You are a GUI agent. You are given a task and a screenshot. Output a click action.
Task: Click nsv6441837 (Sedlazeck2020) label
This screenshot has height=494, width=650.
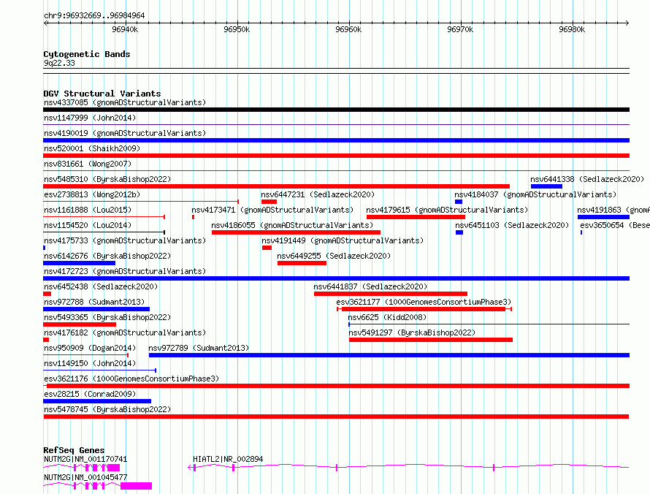click(x=370, y=286)
